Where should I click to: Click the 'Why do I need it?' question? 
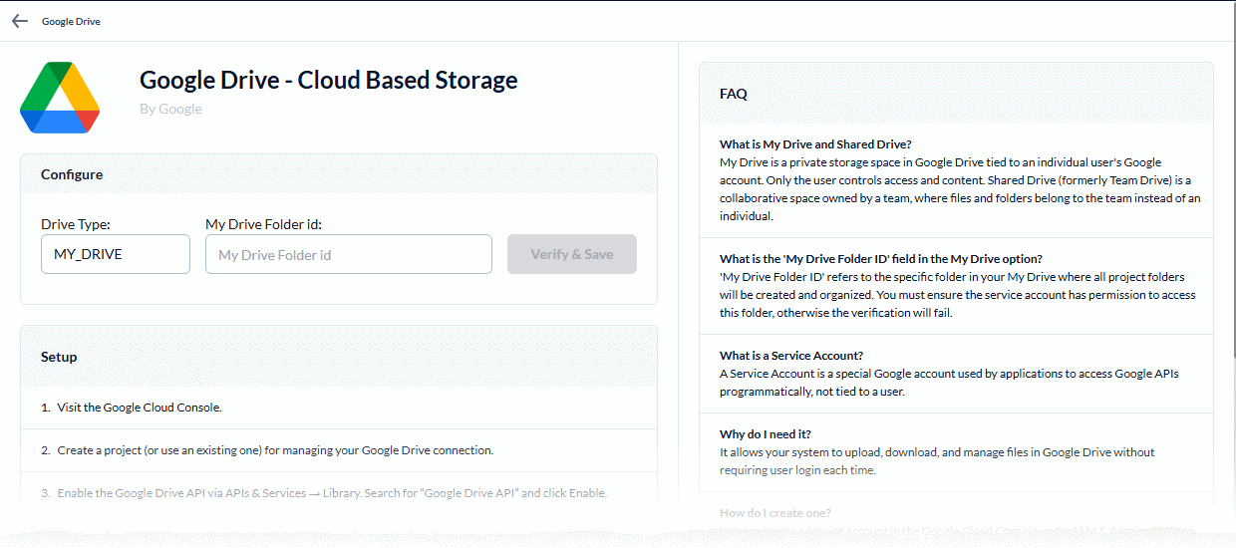[766, 434]
